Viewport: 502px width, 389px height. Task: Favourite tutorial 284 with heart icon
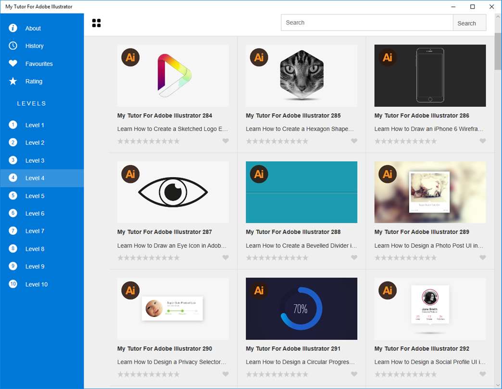(x=226, y=141)
